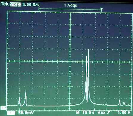Click the highlighted Ch1 channel label
The height and width of the screenshot is (116, 133).
pyautogui.click(x=11, y=113)
